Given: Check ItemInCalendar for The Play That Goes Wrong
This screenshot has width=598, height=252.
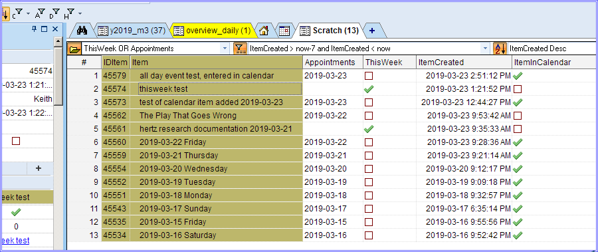Looking at the screenshot, I should pos(518,116).
